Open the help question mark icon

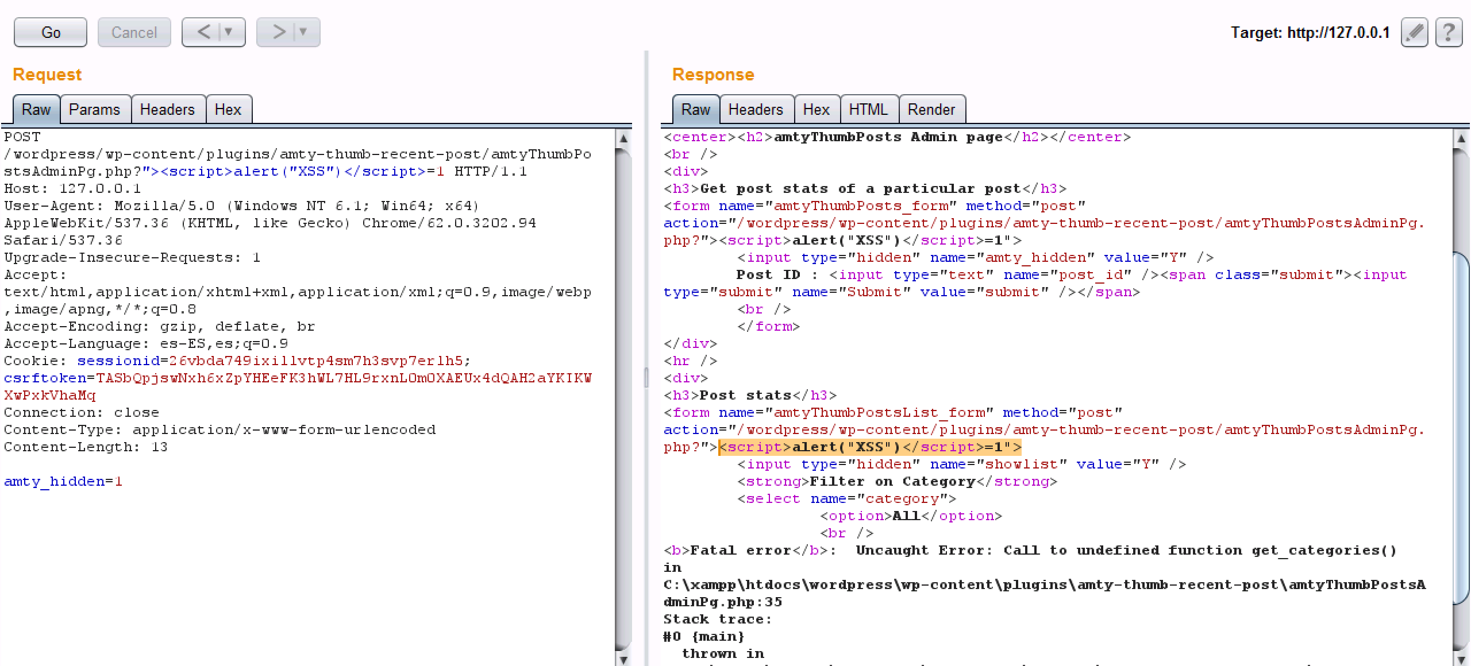click(1449, 32)
